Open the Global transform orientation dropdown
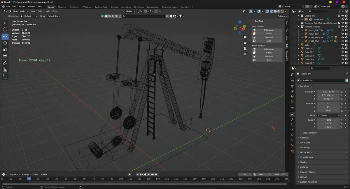Viewport: 350px width, 189px height. tap(129, 11)
